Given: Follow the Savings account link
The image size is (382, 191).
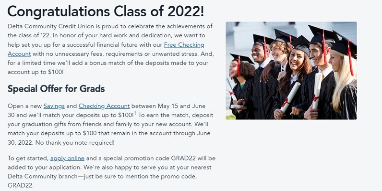Looking at the screenshot, I should click(54, 106).
